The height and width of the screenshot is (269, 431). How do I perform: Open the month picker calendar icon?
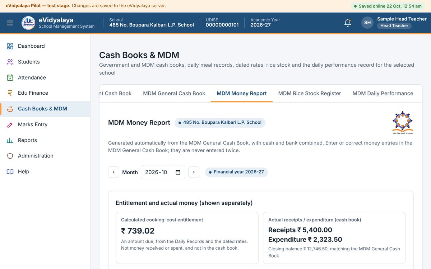point(178,172)
